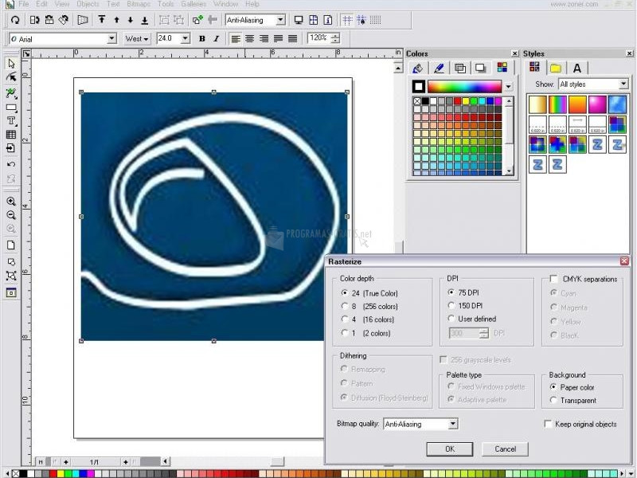Click the rotate icon in toolbar
The height and width of the screenshot is (478, 637).
click(15, 20)
